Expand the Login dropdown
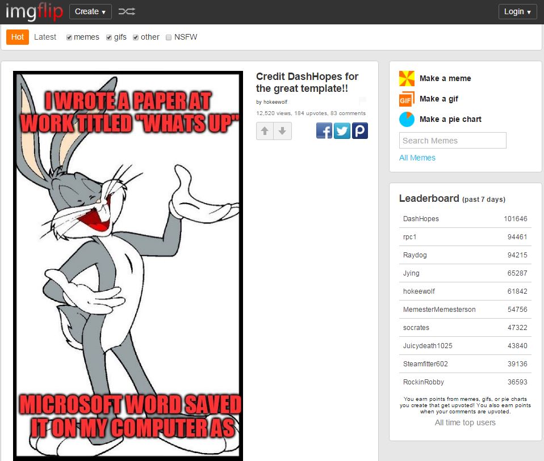The height and width of the screenshot is (461, 544). click(x=517, y=12)
